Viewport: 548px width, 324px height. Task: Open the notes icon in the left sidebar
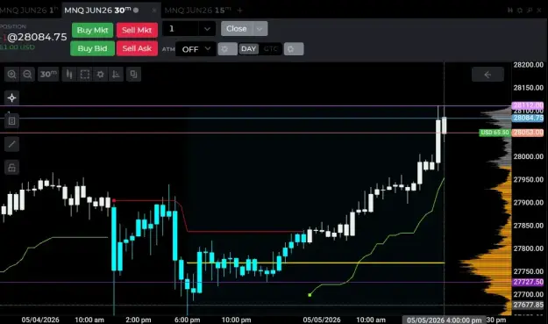(12, 120)
